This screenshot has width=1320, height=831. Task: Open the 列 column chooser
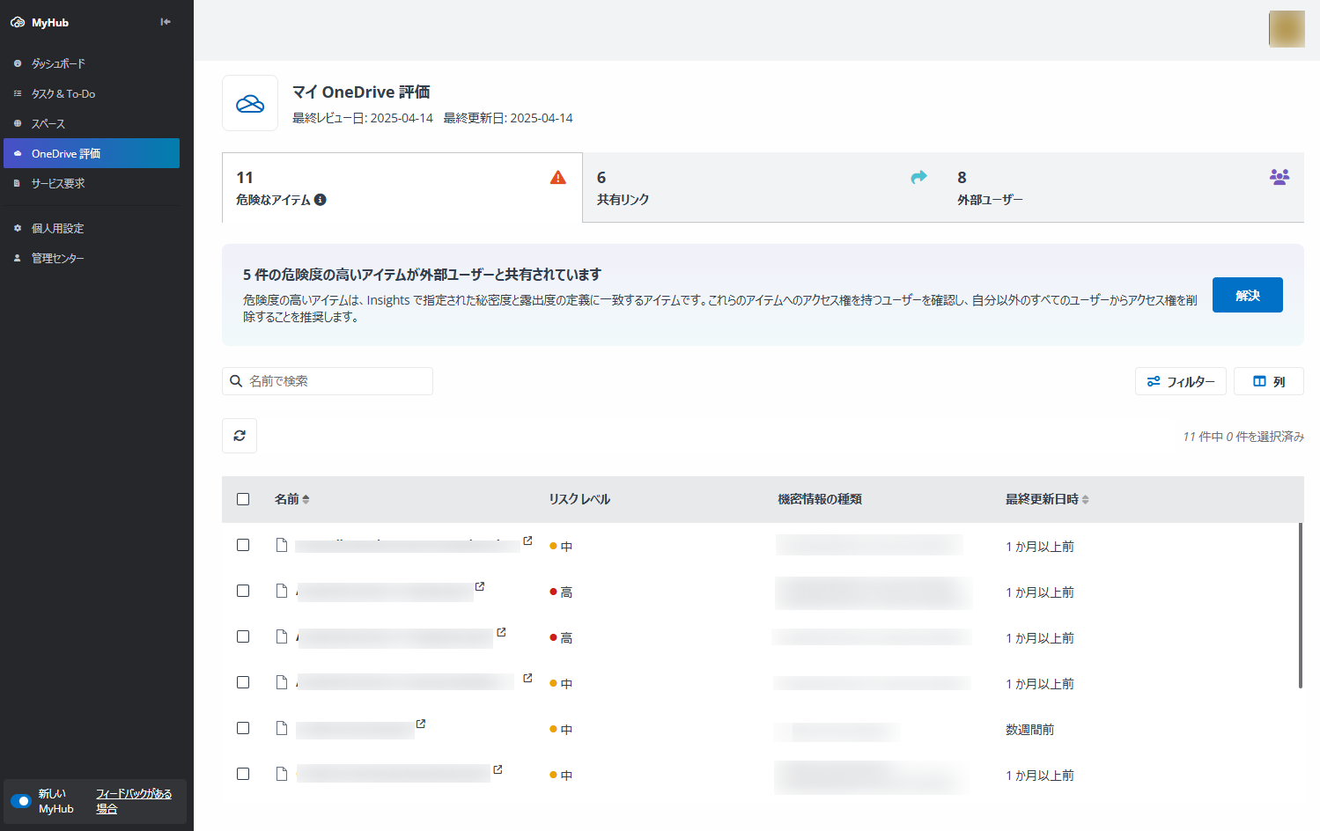tap(1269, 381)
